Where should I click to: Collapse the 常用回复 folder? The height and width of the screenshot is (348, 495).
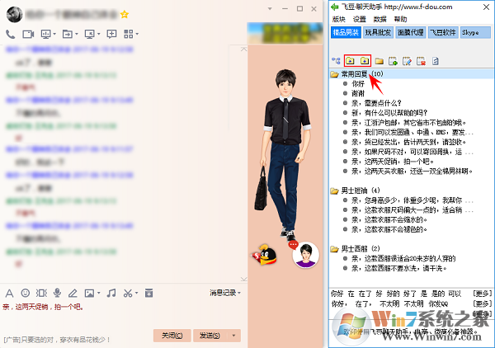pyautogui.click(x=334, y=74)
